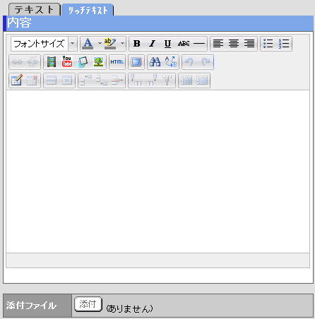Open HTML source editor

pyautogui.click(x=117, y=62)
